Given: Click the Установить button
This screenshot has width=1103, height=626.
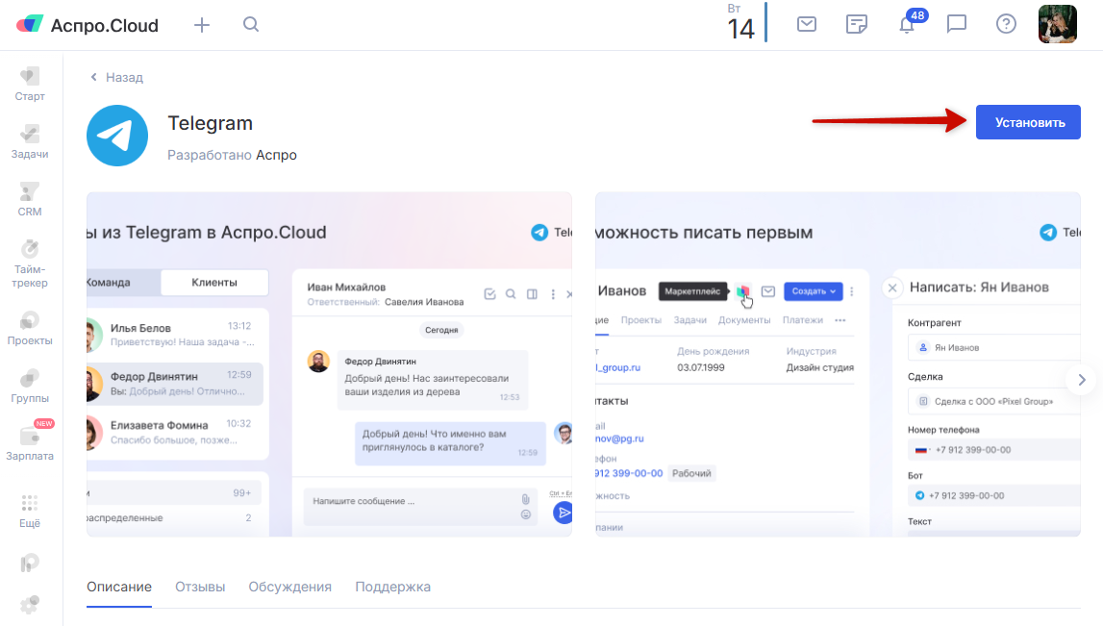Looking at the screenshot, I should click(1028, 122).
